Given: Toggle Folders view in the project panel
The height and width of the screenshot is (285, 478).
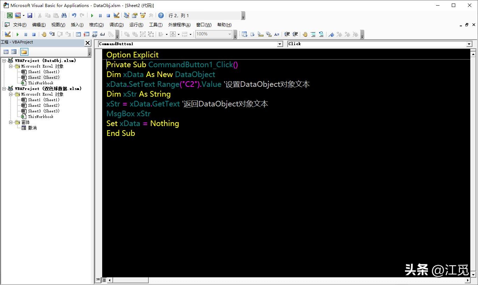Looking at the screenshot, I should [24, 52].
